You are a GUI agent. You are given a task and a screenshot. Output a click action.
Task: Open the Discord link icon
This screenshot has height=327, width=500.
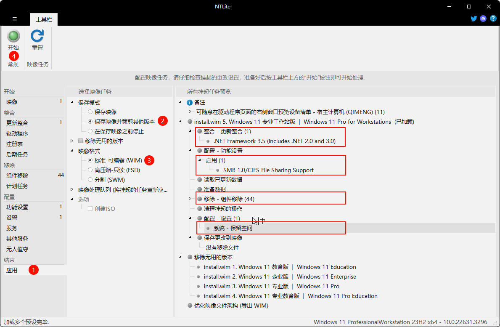point(483,19)
